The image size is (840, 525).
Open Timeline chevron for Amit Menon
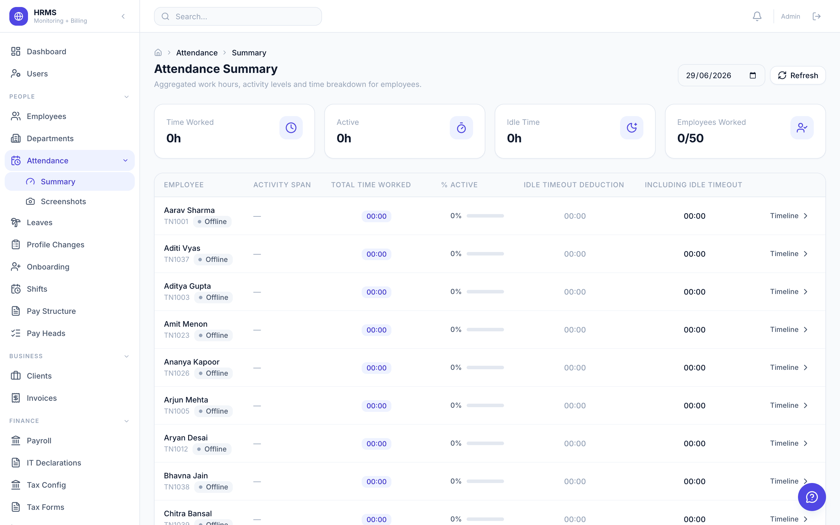click(806, 330)
